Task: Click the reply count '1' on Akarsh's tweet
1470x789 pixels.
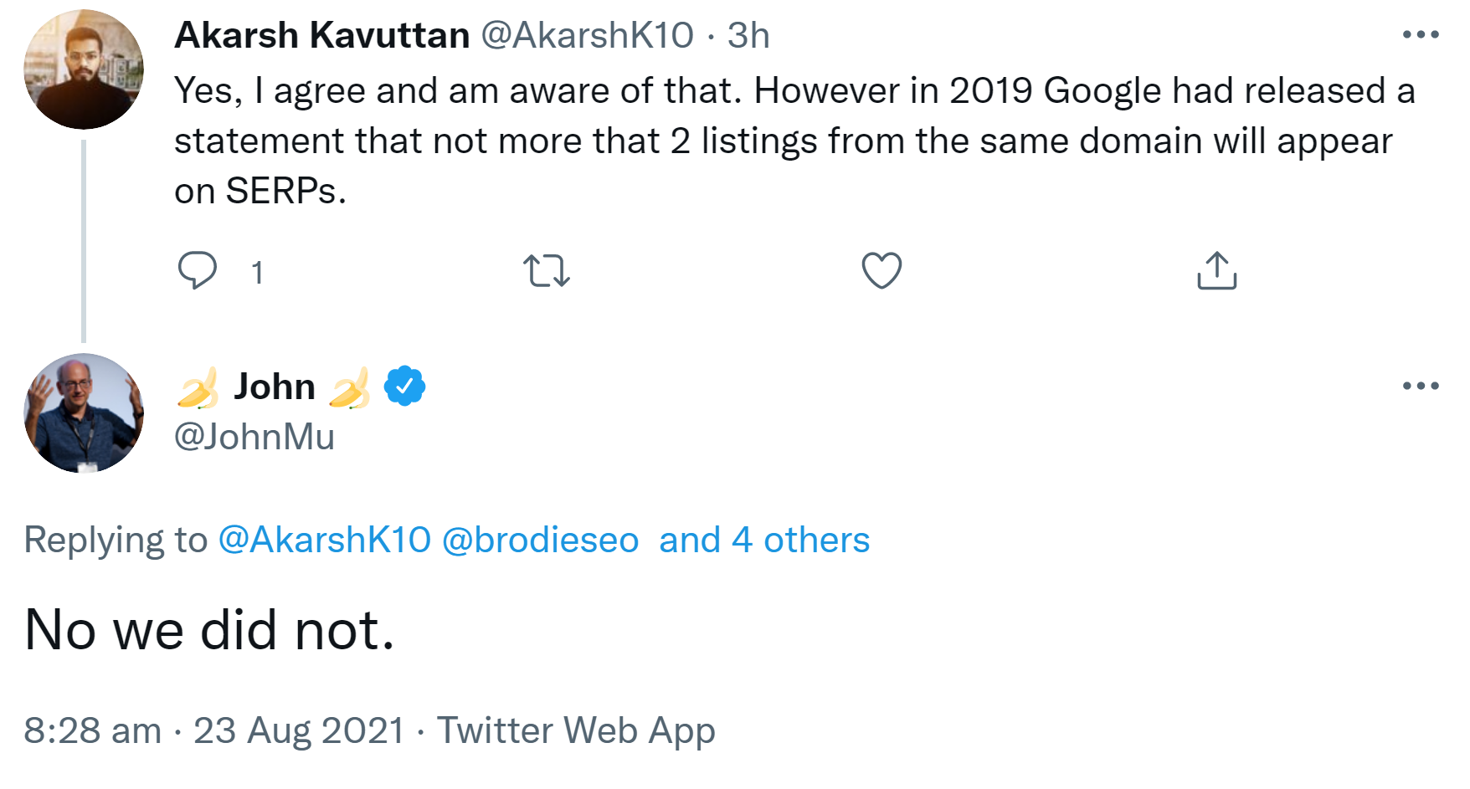Action: coord(258,271)
